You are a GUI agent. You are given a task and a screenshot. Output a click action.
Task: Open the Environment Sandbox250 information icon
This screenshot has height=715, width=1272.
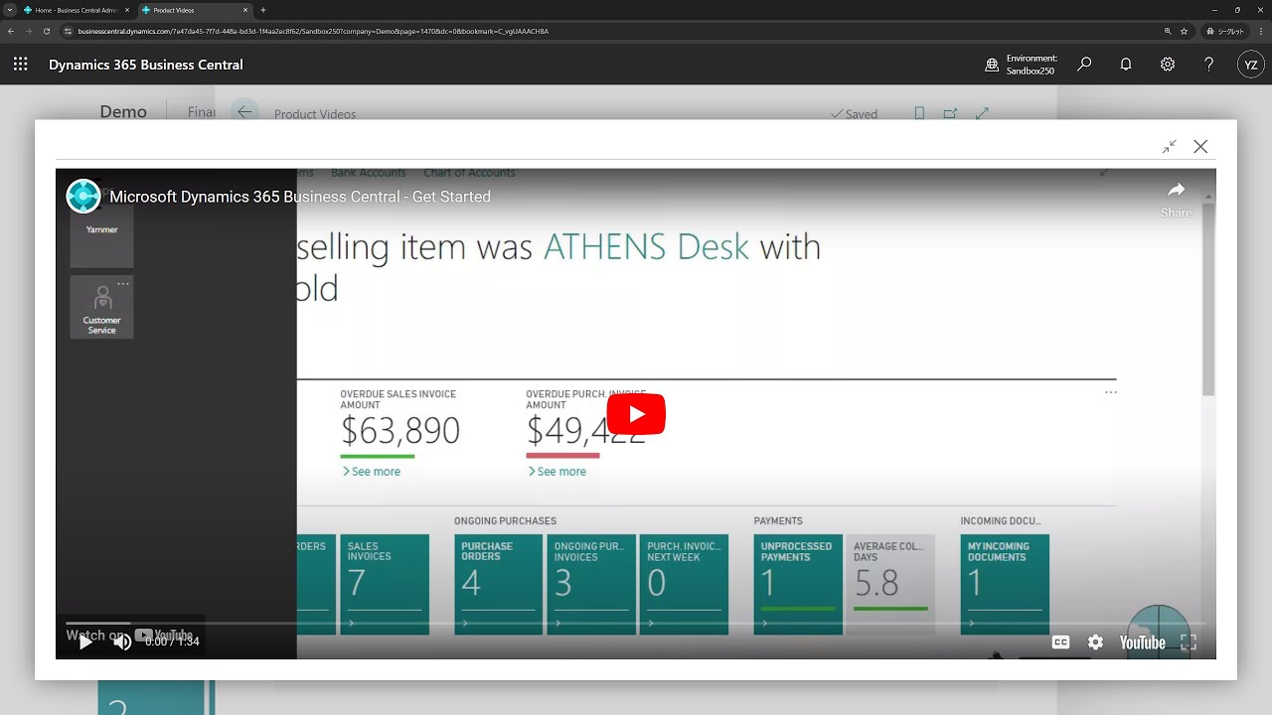click(x=992, y=65)
